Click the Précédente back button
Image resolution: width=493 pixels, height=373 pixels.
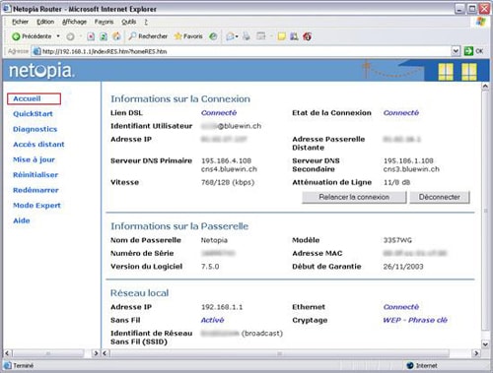(32, 36)
